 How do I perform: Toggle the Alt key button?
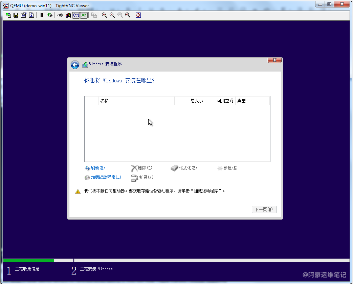(84, 15)
